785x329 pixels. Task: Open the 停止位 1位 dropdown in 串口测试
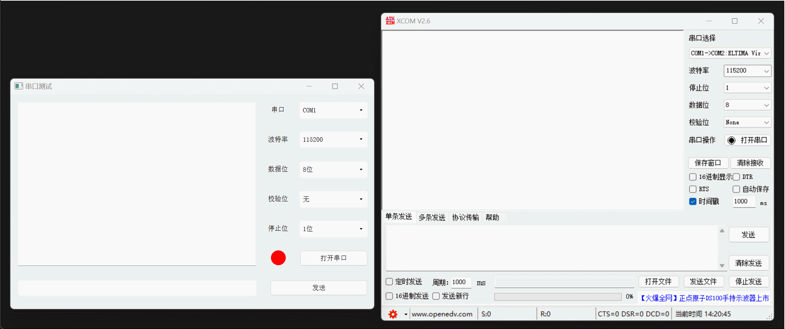(333, 228)
